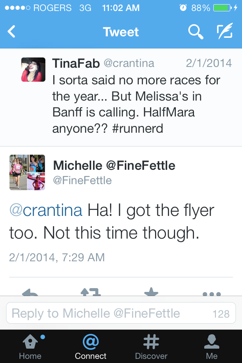Favorite the tweet with star icon
The height and width of the screenshot is (363, 242).
tap(151, 292)
